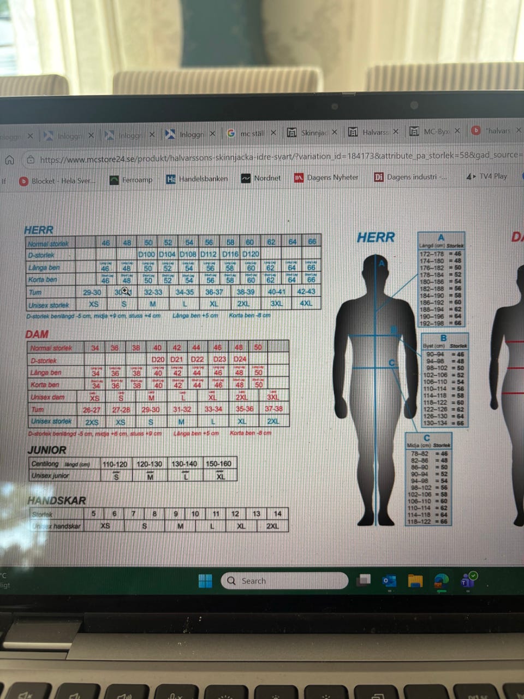Open Outlook from the taskbar
The width and height of the screenshot is (524, 699).
389,581
